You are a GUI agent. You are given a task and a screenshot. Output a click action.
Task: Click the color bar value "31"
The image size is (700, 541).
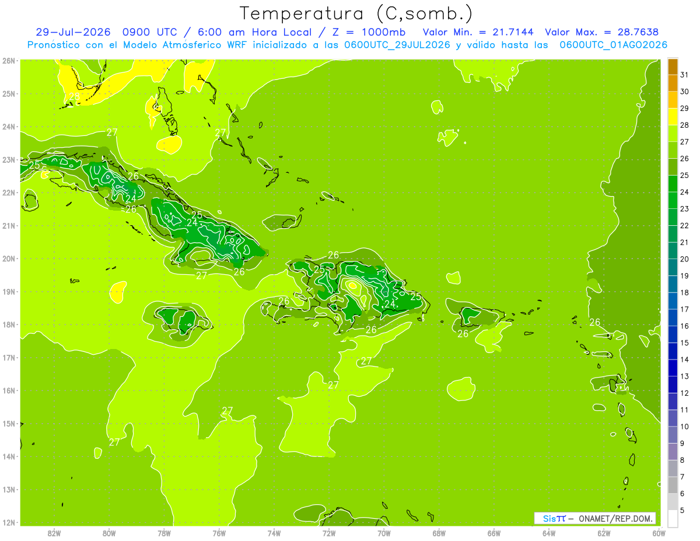pos(684,75)
